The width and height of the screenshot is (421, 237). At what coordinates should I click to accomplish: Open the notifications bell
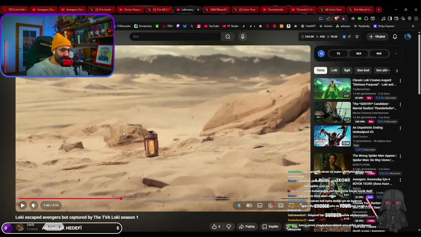coord(395,37)
